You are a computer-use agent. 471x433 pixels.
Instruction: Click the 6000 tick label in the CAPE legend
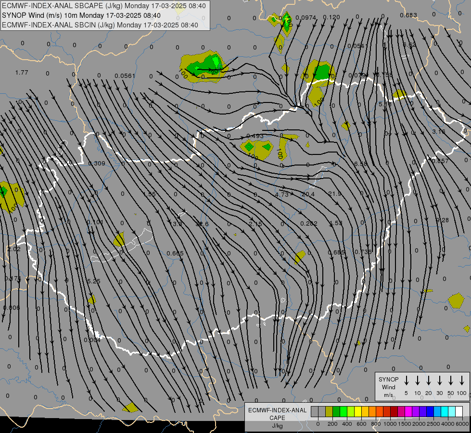click(x=463, y=424)
